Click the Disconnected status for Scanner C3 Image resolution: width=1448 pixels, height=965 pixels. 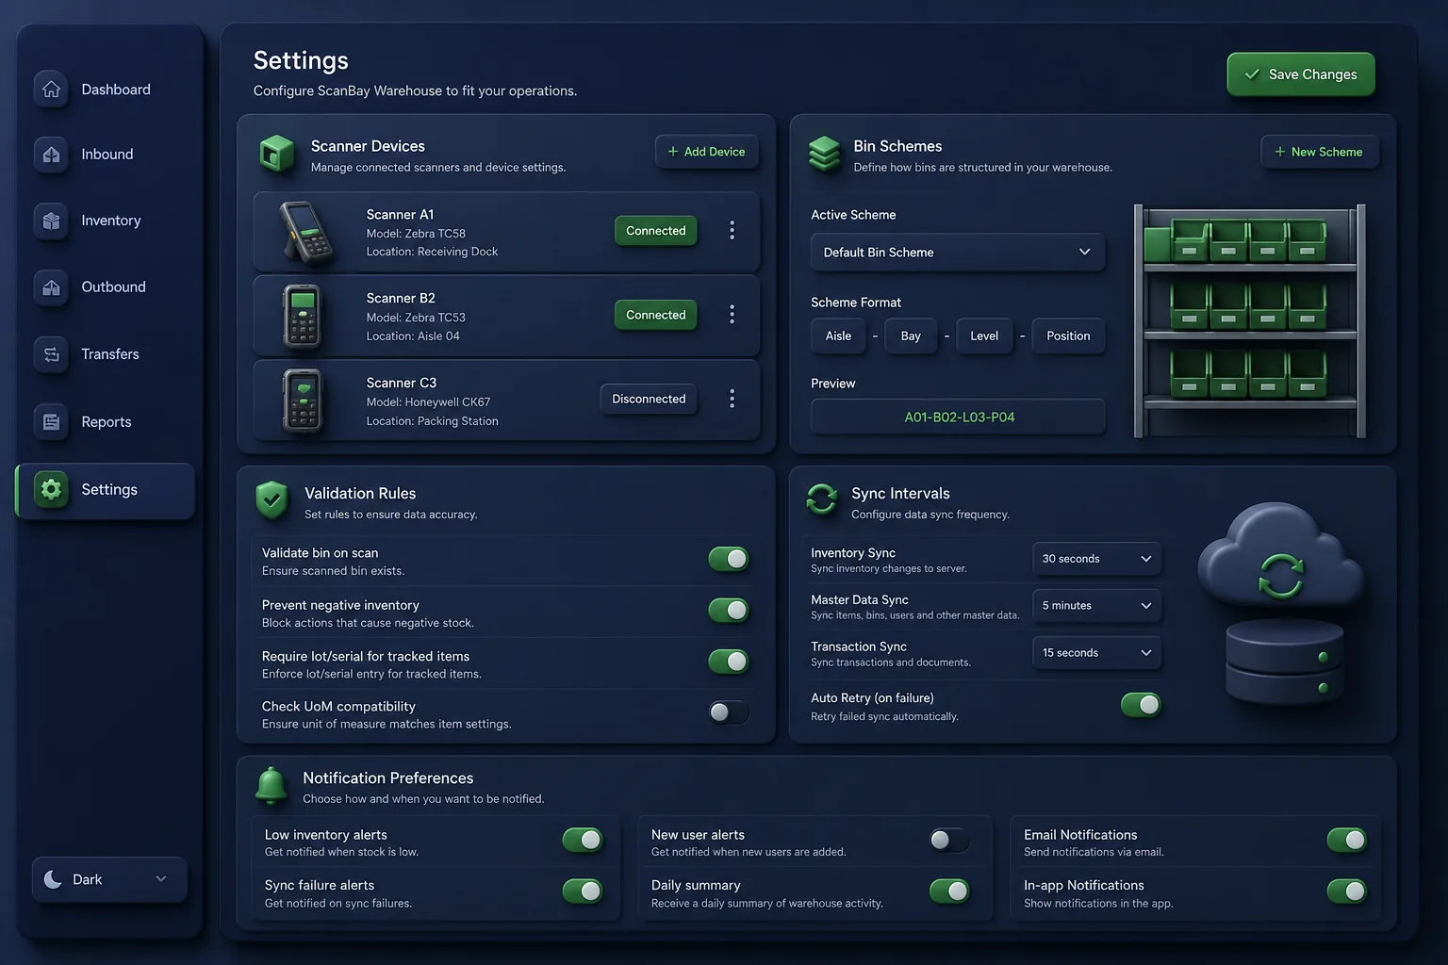(x=649, y=400)
